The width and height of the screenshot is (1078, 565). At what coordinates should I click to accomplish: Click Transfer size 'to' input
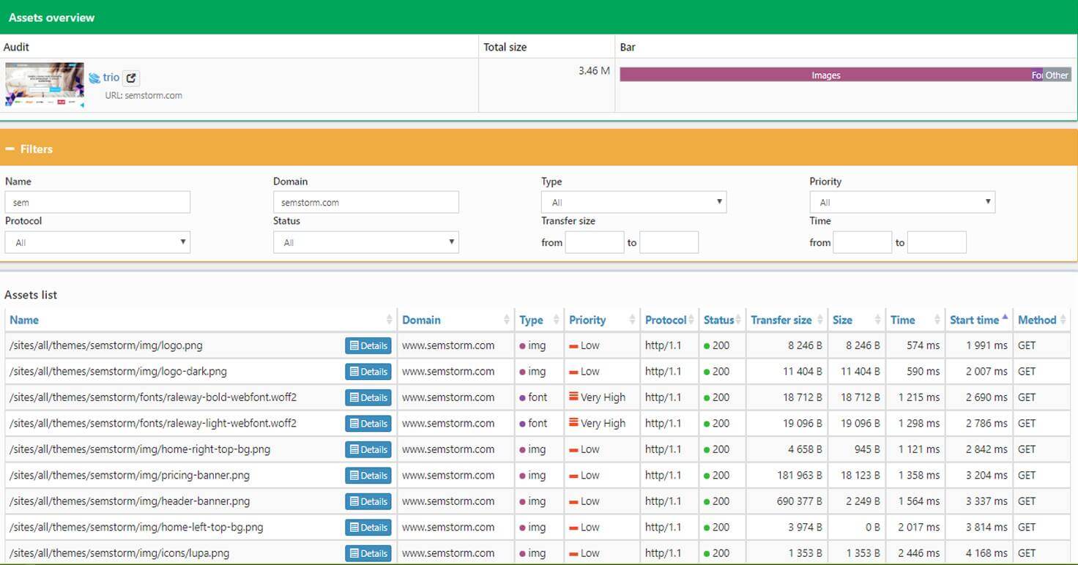pos(669,242)
